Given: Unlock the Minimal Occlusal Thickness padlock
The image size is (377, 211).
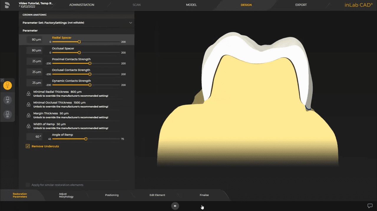Looking at the screenshot, I should (28, 104).
